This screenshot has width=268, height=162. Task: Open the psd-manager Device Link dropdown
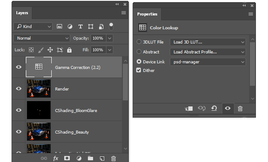tap(208, 62)
